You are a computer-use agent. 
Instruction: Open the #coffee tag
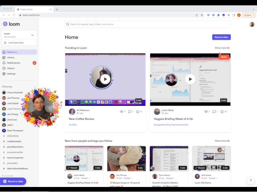[x=73, y=125]
